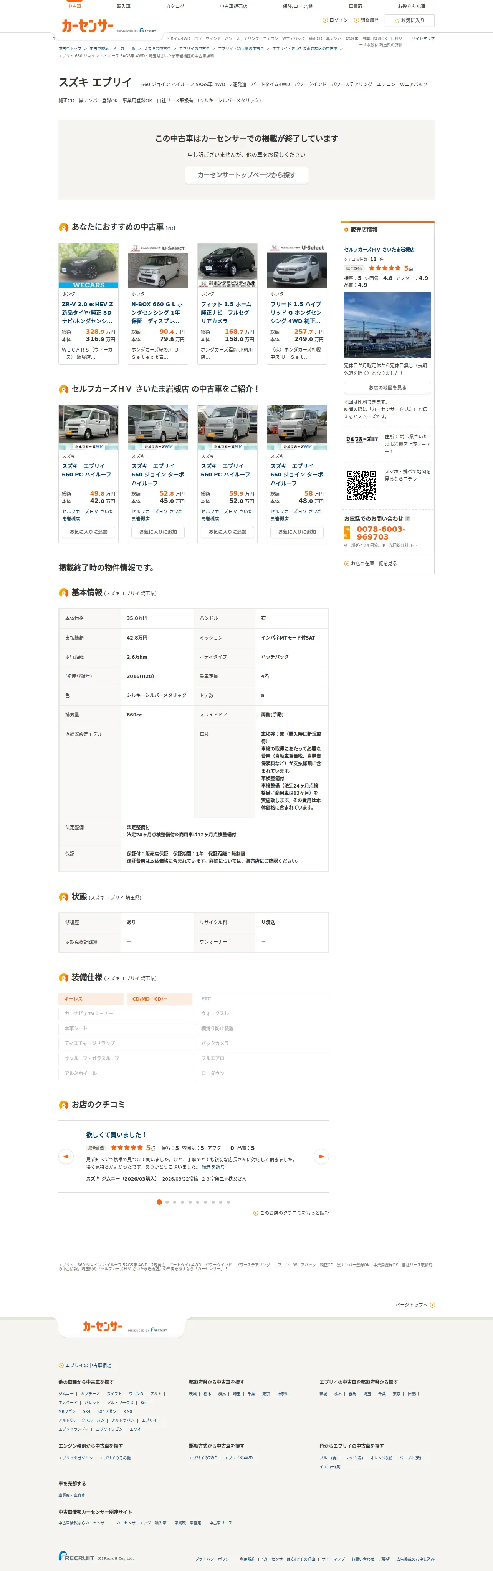Viewport: 493px width, 1571px height.
Task: Open the お役立ち記事 tab
Action: point(412,6)
